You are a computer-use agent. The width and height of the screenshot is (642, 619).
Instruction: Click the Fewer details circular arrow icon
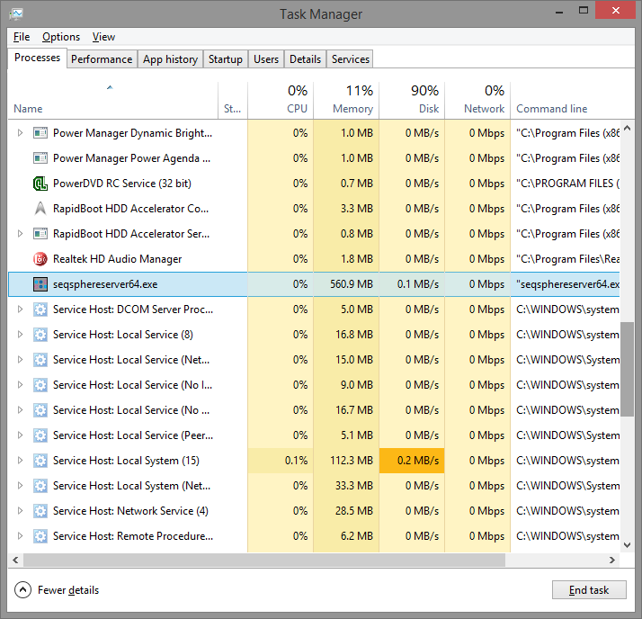(23, 590)
